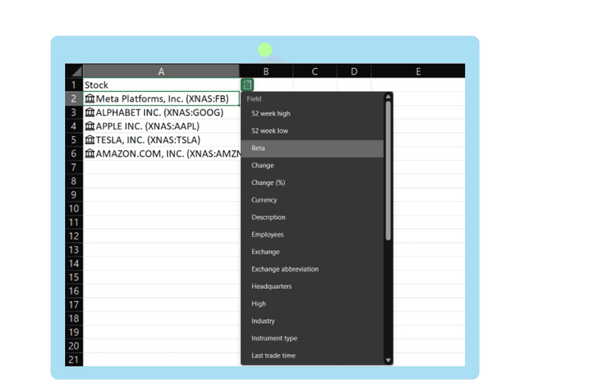Select the Employees field

[313, 235]
